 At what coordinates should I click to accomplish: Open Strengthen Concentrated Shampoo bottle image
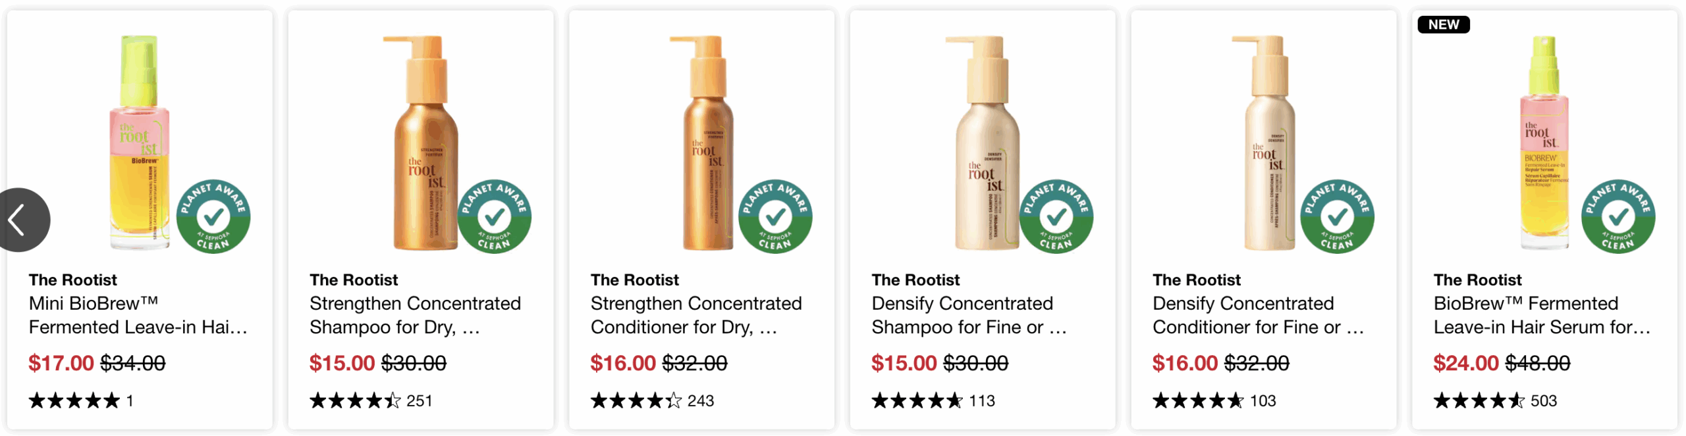coord(421,143)
